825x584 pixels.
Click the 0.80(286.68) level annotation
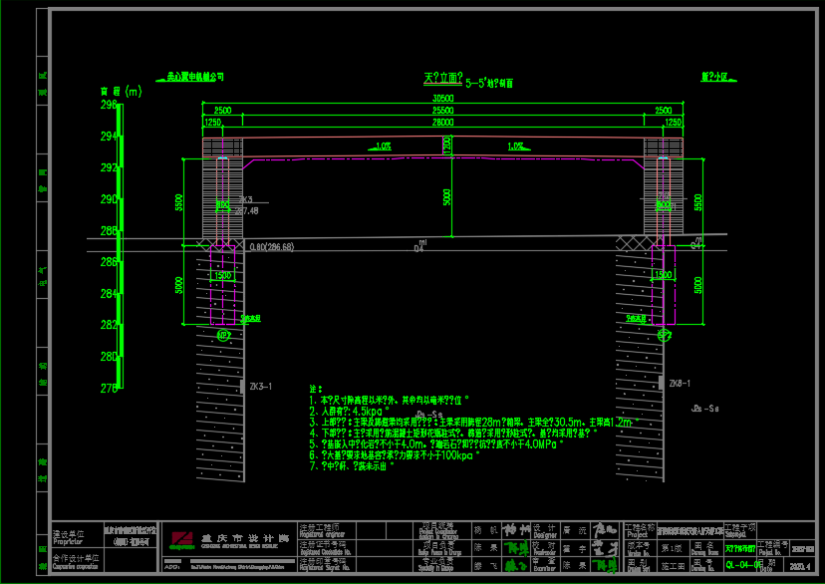pyautogui.click(x=271, y=247)
